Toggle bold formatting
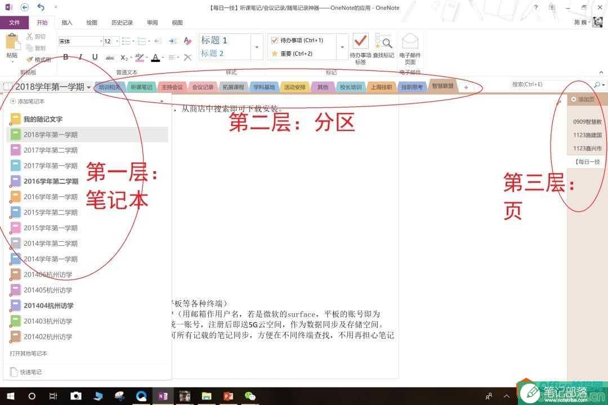 65,57
